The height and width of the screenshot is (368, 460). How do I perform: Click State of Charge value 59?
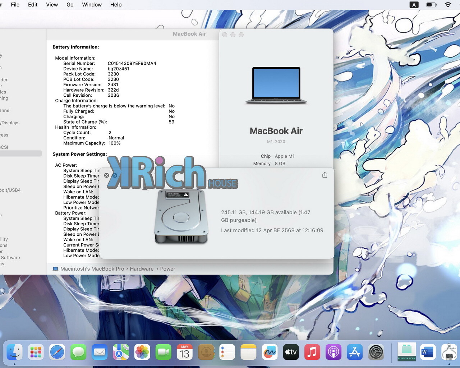171,122
